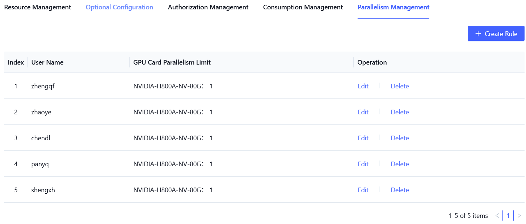Screen dimensions: 526x224
Task: Edit panyq's GPU parallelism limit
Action: 363,164
